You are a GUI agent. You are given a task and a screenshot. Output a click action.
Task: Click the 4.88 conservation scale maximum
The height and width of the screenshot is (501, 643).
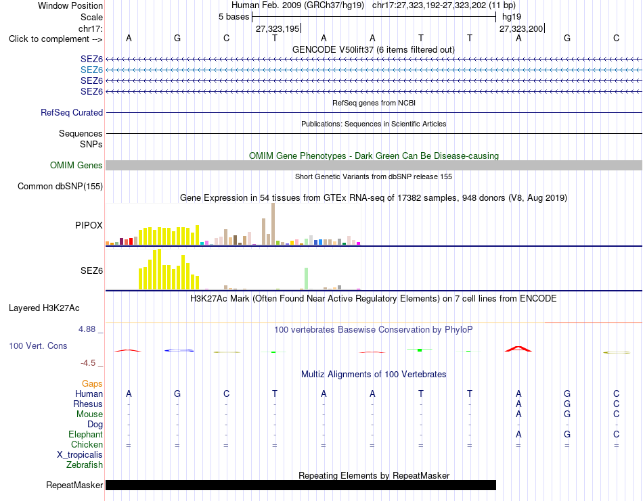coord(87,329)
